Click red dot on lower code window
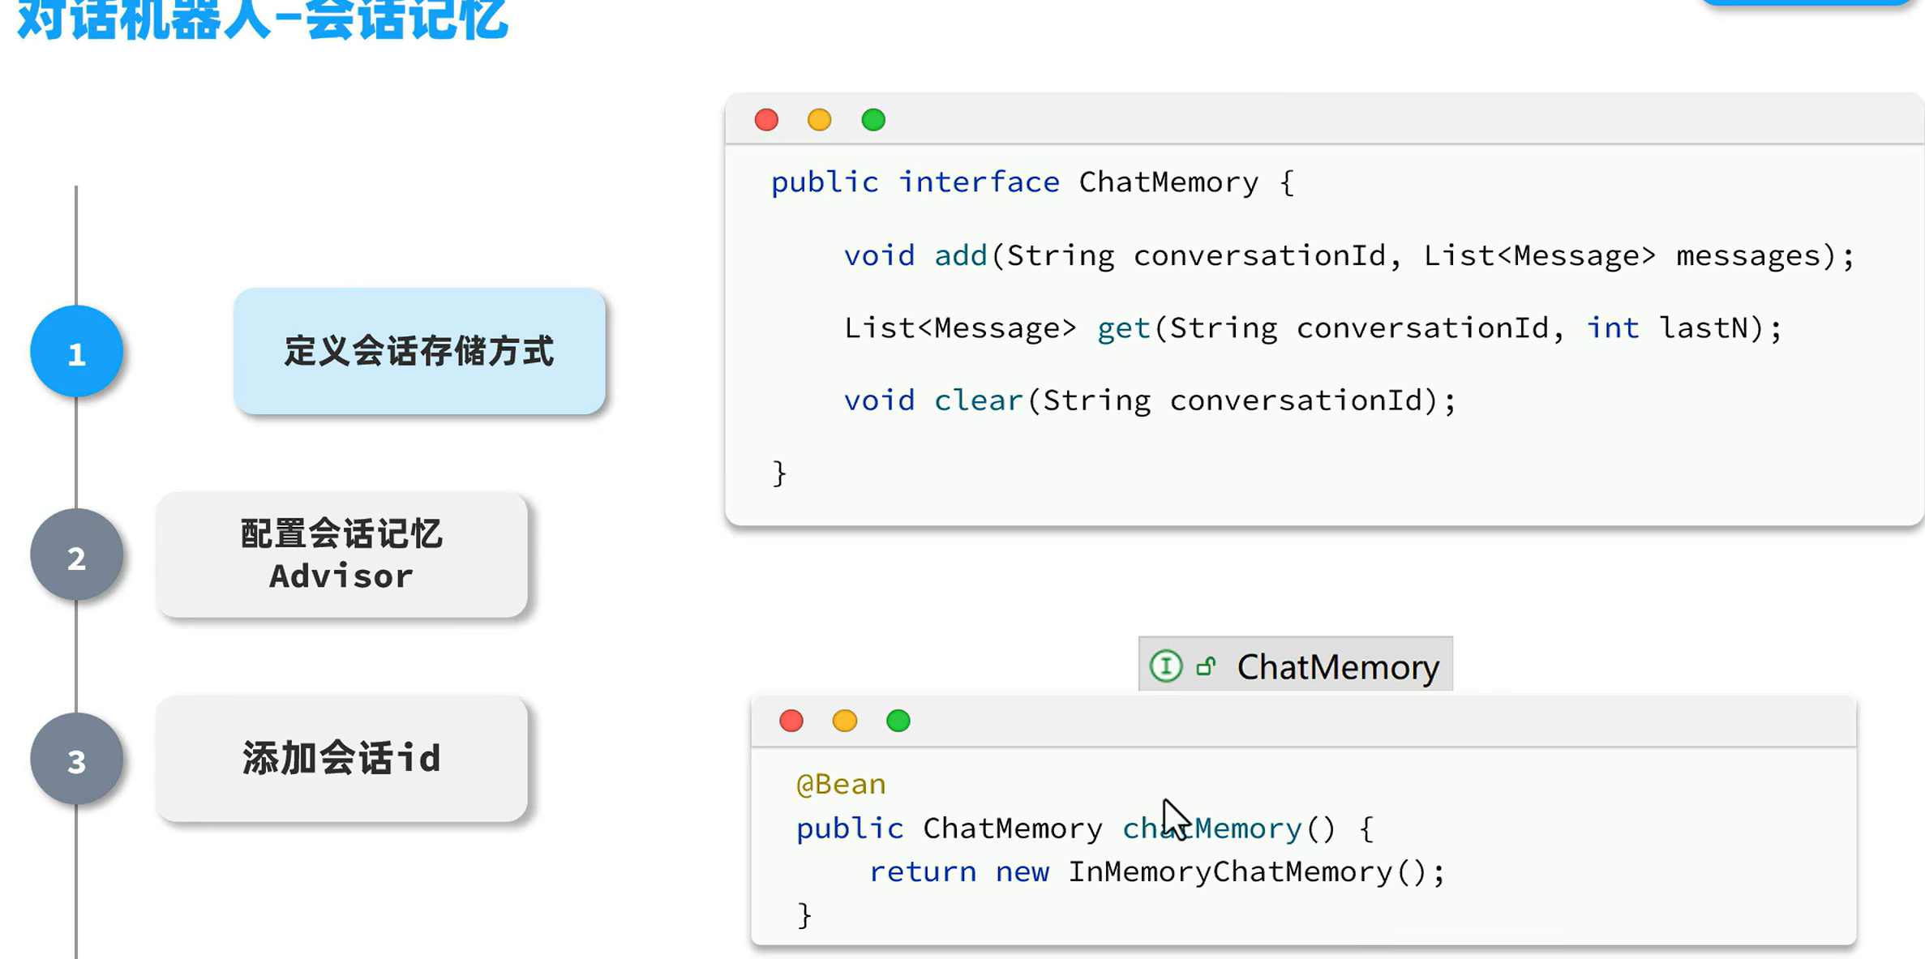Viewport: 1925px width, 959px height. pos(791,721)
